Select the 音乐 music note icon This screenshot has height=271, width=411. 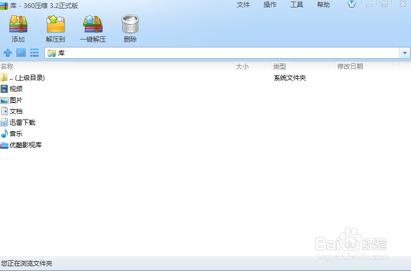click(4, 134)
